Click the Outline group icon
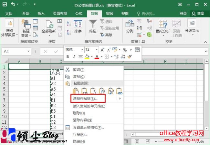210x145 pixels. 192,23
